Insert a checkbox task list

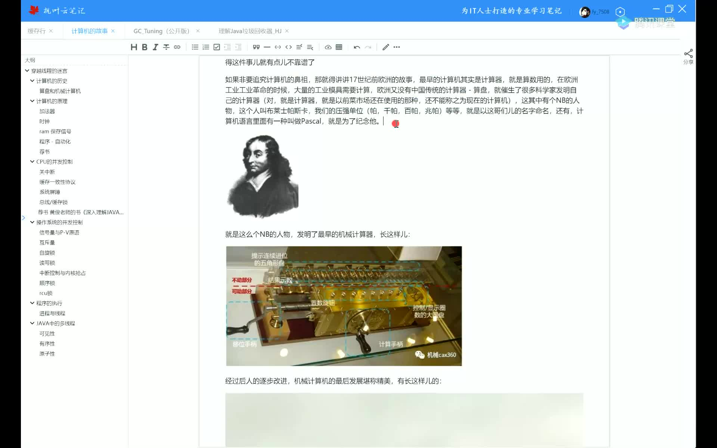[217, 47]
